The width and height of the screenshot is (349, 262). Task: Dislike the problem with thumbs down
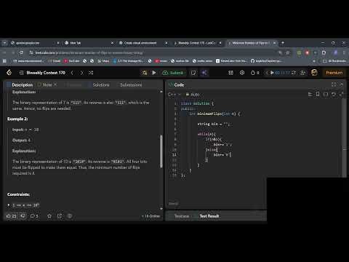[x=23, y=216]
